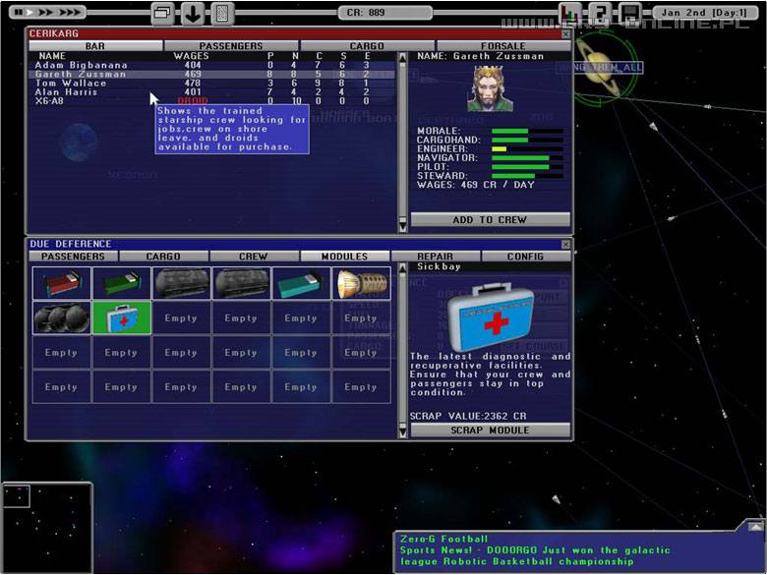This screenshot has width=767, height=575.
Task: Close the Cerikarg window
Action: [x=566, y=33]
